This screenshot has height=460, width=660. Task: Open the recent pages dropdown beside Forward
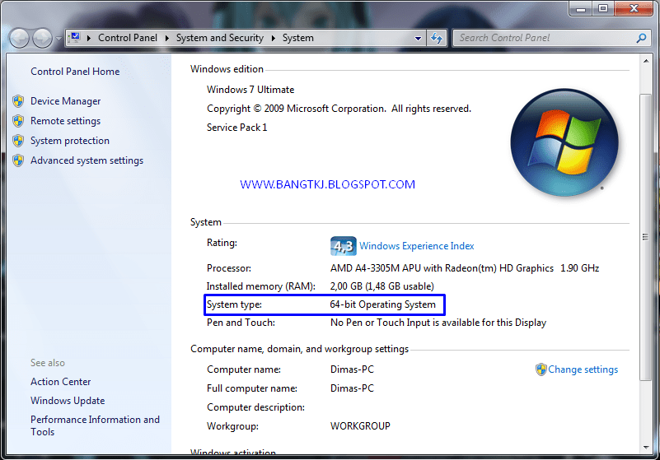(x=59, y=39)
